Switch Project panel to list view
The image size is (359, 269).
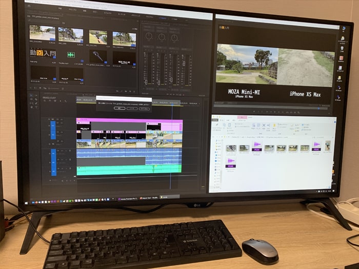(x=35, y=88)
